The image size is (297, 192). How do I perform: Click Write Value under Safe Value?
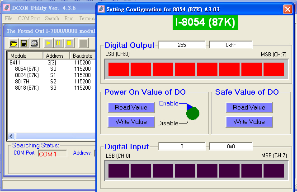pos(249,122)
